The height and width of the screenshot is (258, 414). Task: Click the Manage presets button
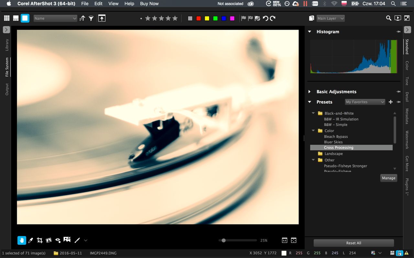tap(388, 178)
